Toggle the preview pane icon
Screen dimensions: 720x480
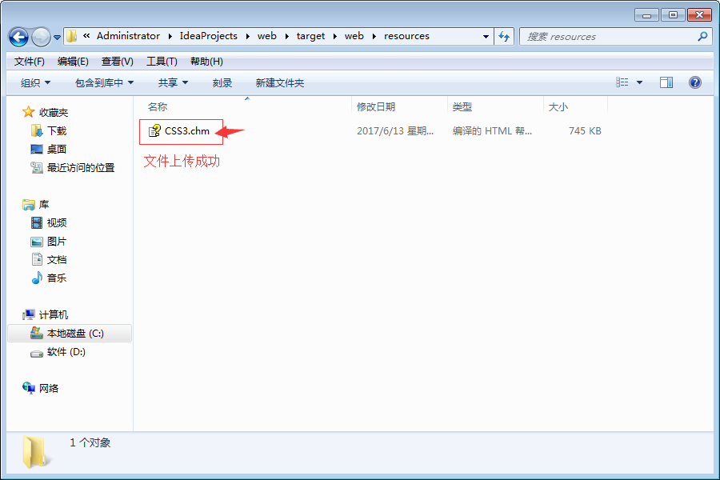[x=666, y=82]
